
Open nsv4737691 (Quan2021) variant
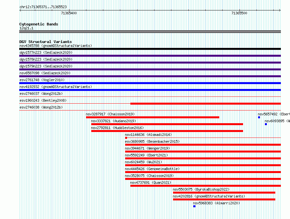[x=151, y=182]
